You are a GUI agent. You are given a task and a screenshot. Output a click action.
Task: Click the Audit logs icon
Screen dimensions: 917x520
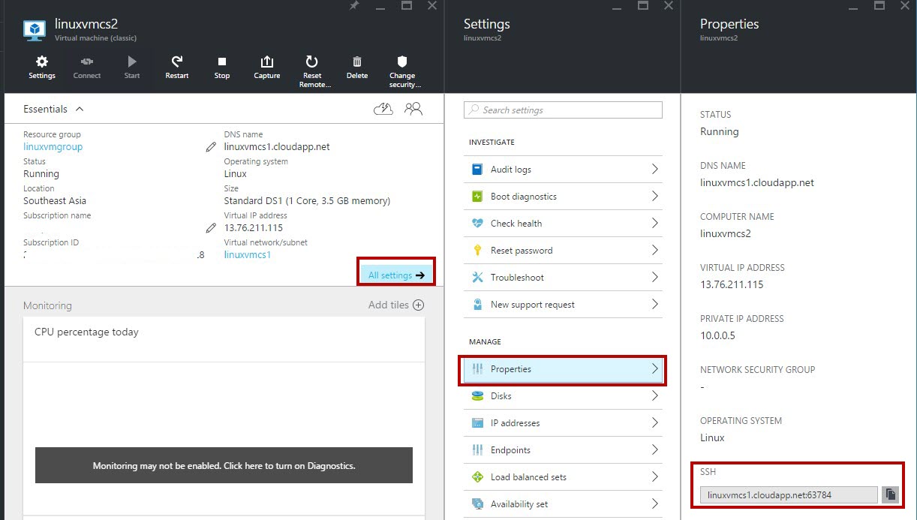[x=477, y=170]
